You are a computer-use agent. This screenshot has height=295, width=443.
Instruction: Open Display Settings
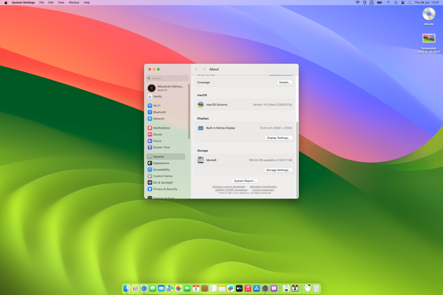pyautogui.click(x=279, y=138)
